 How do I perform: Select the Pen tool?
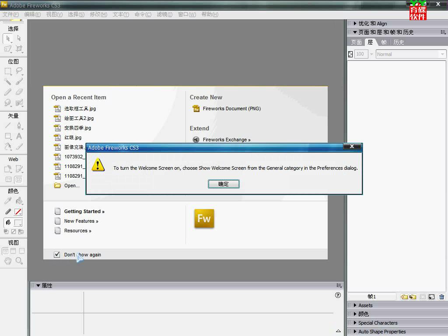19,126
